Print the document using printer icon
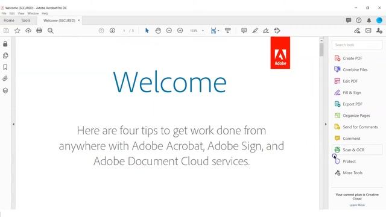This screenshot has height=217, width=386. [x=39, y=31]
